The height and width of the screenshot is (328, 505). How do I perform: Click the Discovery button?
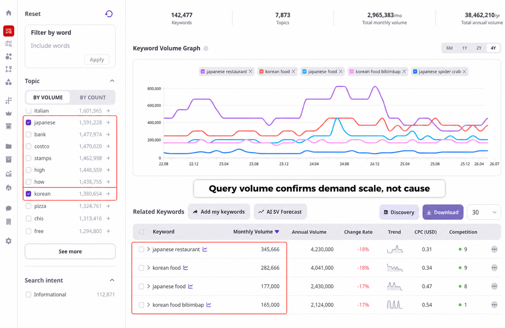coord(399,212)
